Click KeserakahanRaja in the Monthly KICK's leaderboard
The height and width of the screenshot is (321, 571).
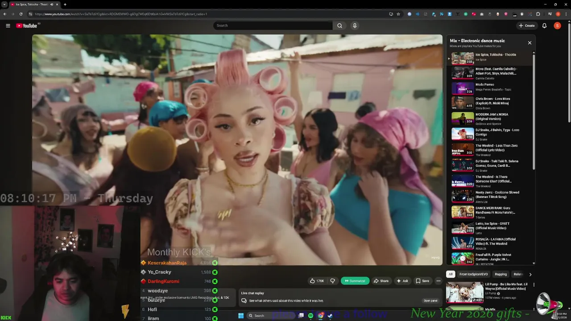pyautogui.click(x=167, y=263)
